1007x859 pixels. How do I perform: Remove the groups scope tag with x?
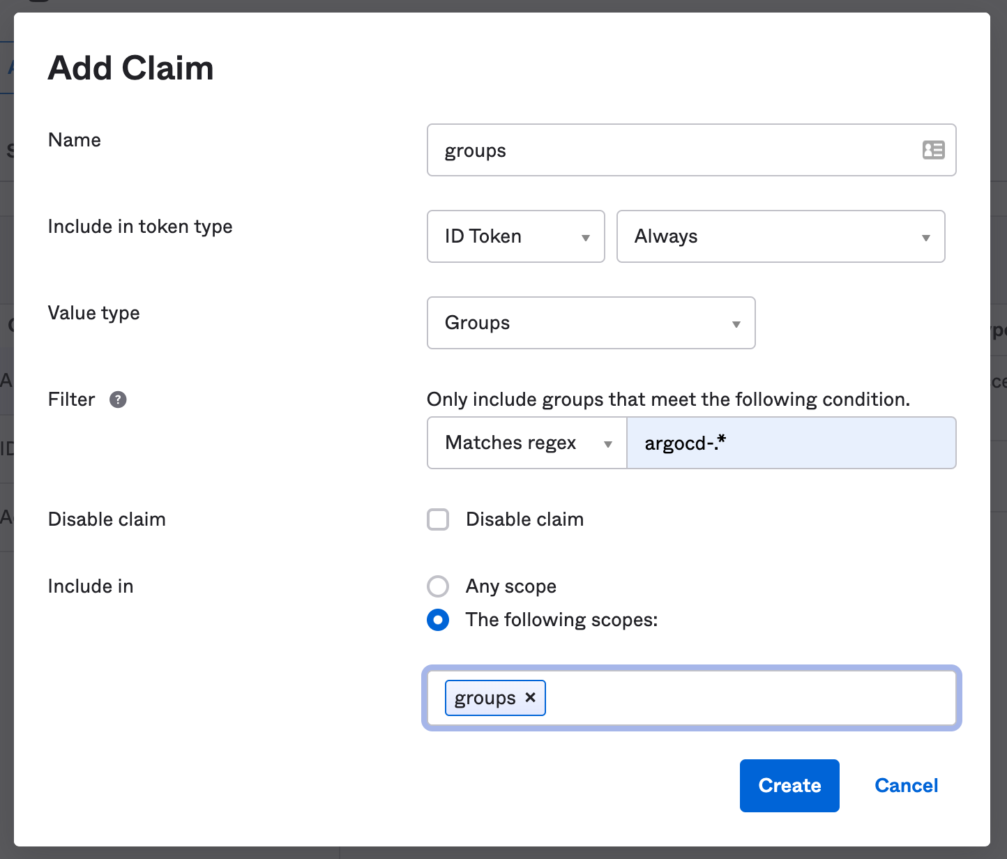click(x=531, y=697)
